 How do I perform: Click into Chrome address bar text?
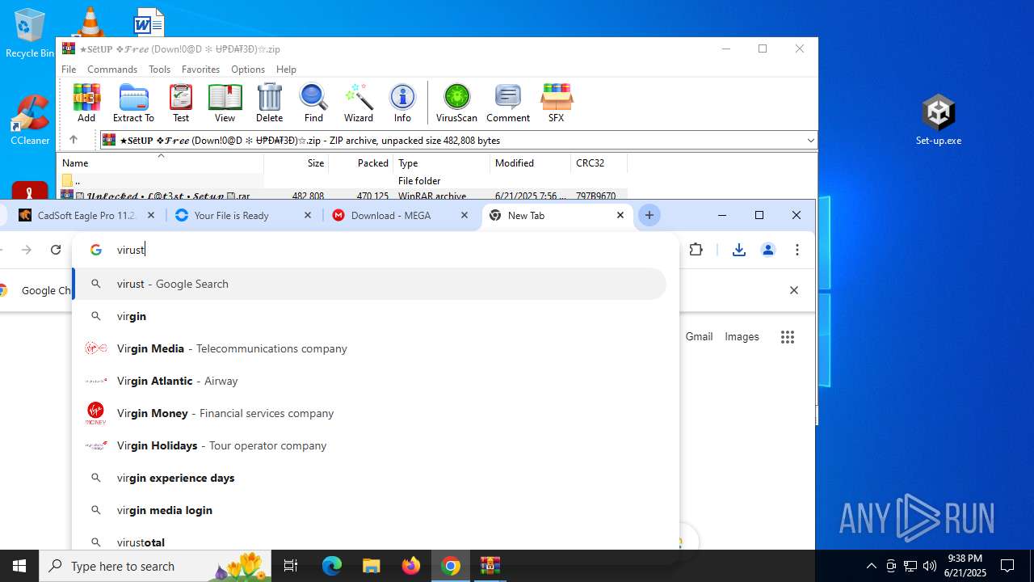click(131, 250)
